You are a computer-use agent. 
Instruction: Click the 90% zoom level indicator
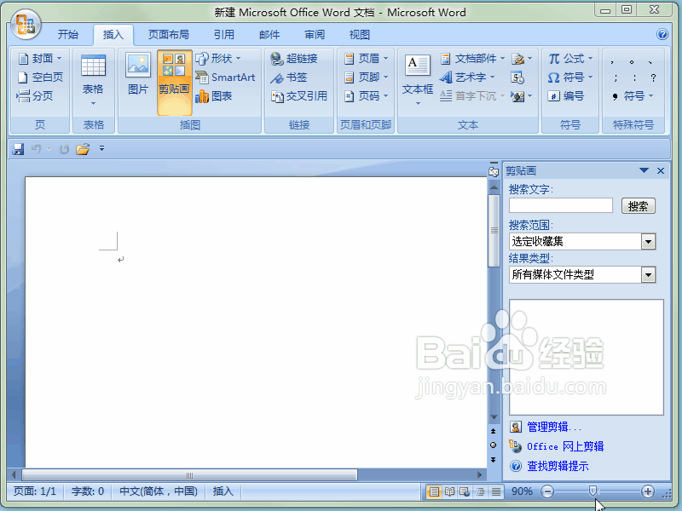tap(522, 491)
